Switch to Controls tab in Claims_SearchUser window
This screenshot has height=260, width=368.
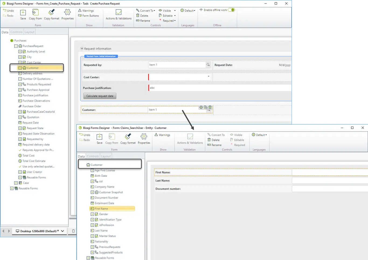pyautogui.click(x=93, y=156)
